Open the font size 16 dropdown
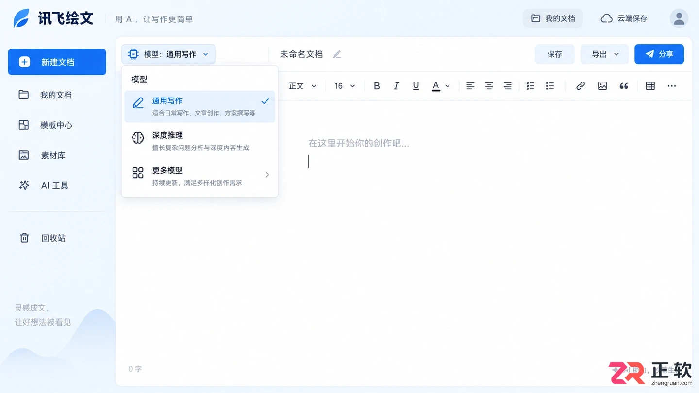The height and width of the screenshot is (393, 699). tap(345, 86)
